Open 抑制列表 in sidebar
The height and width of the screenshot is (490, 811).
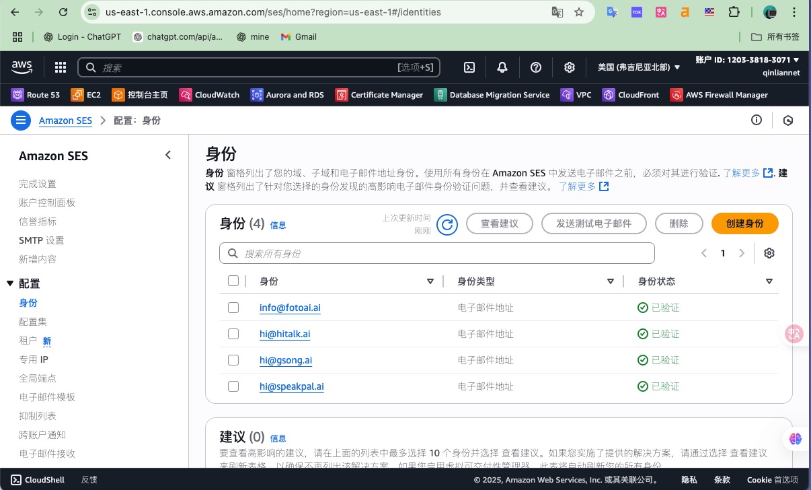(38, 416)
